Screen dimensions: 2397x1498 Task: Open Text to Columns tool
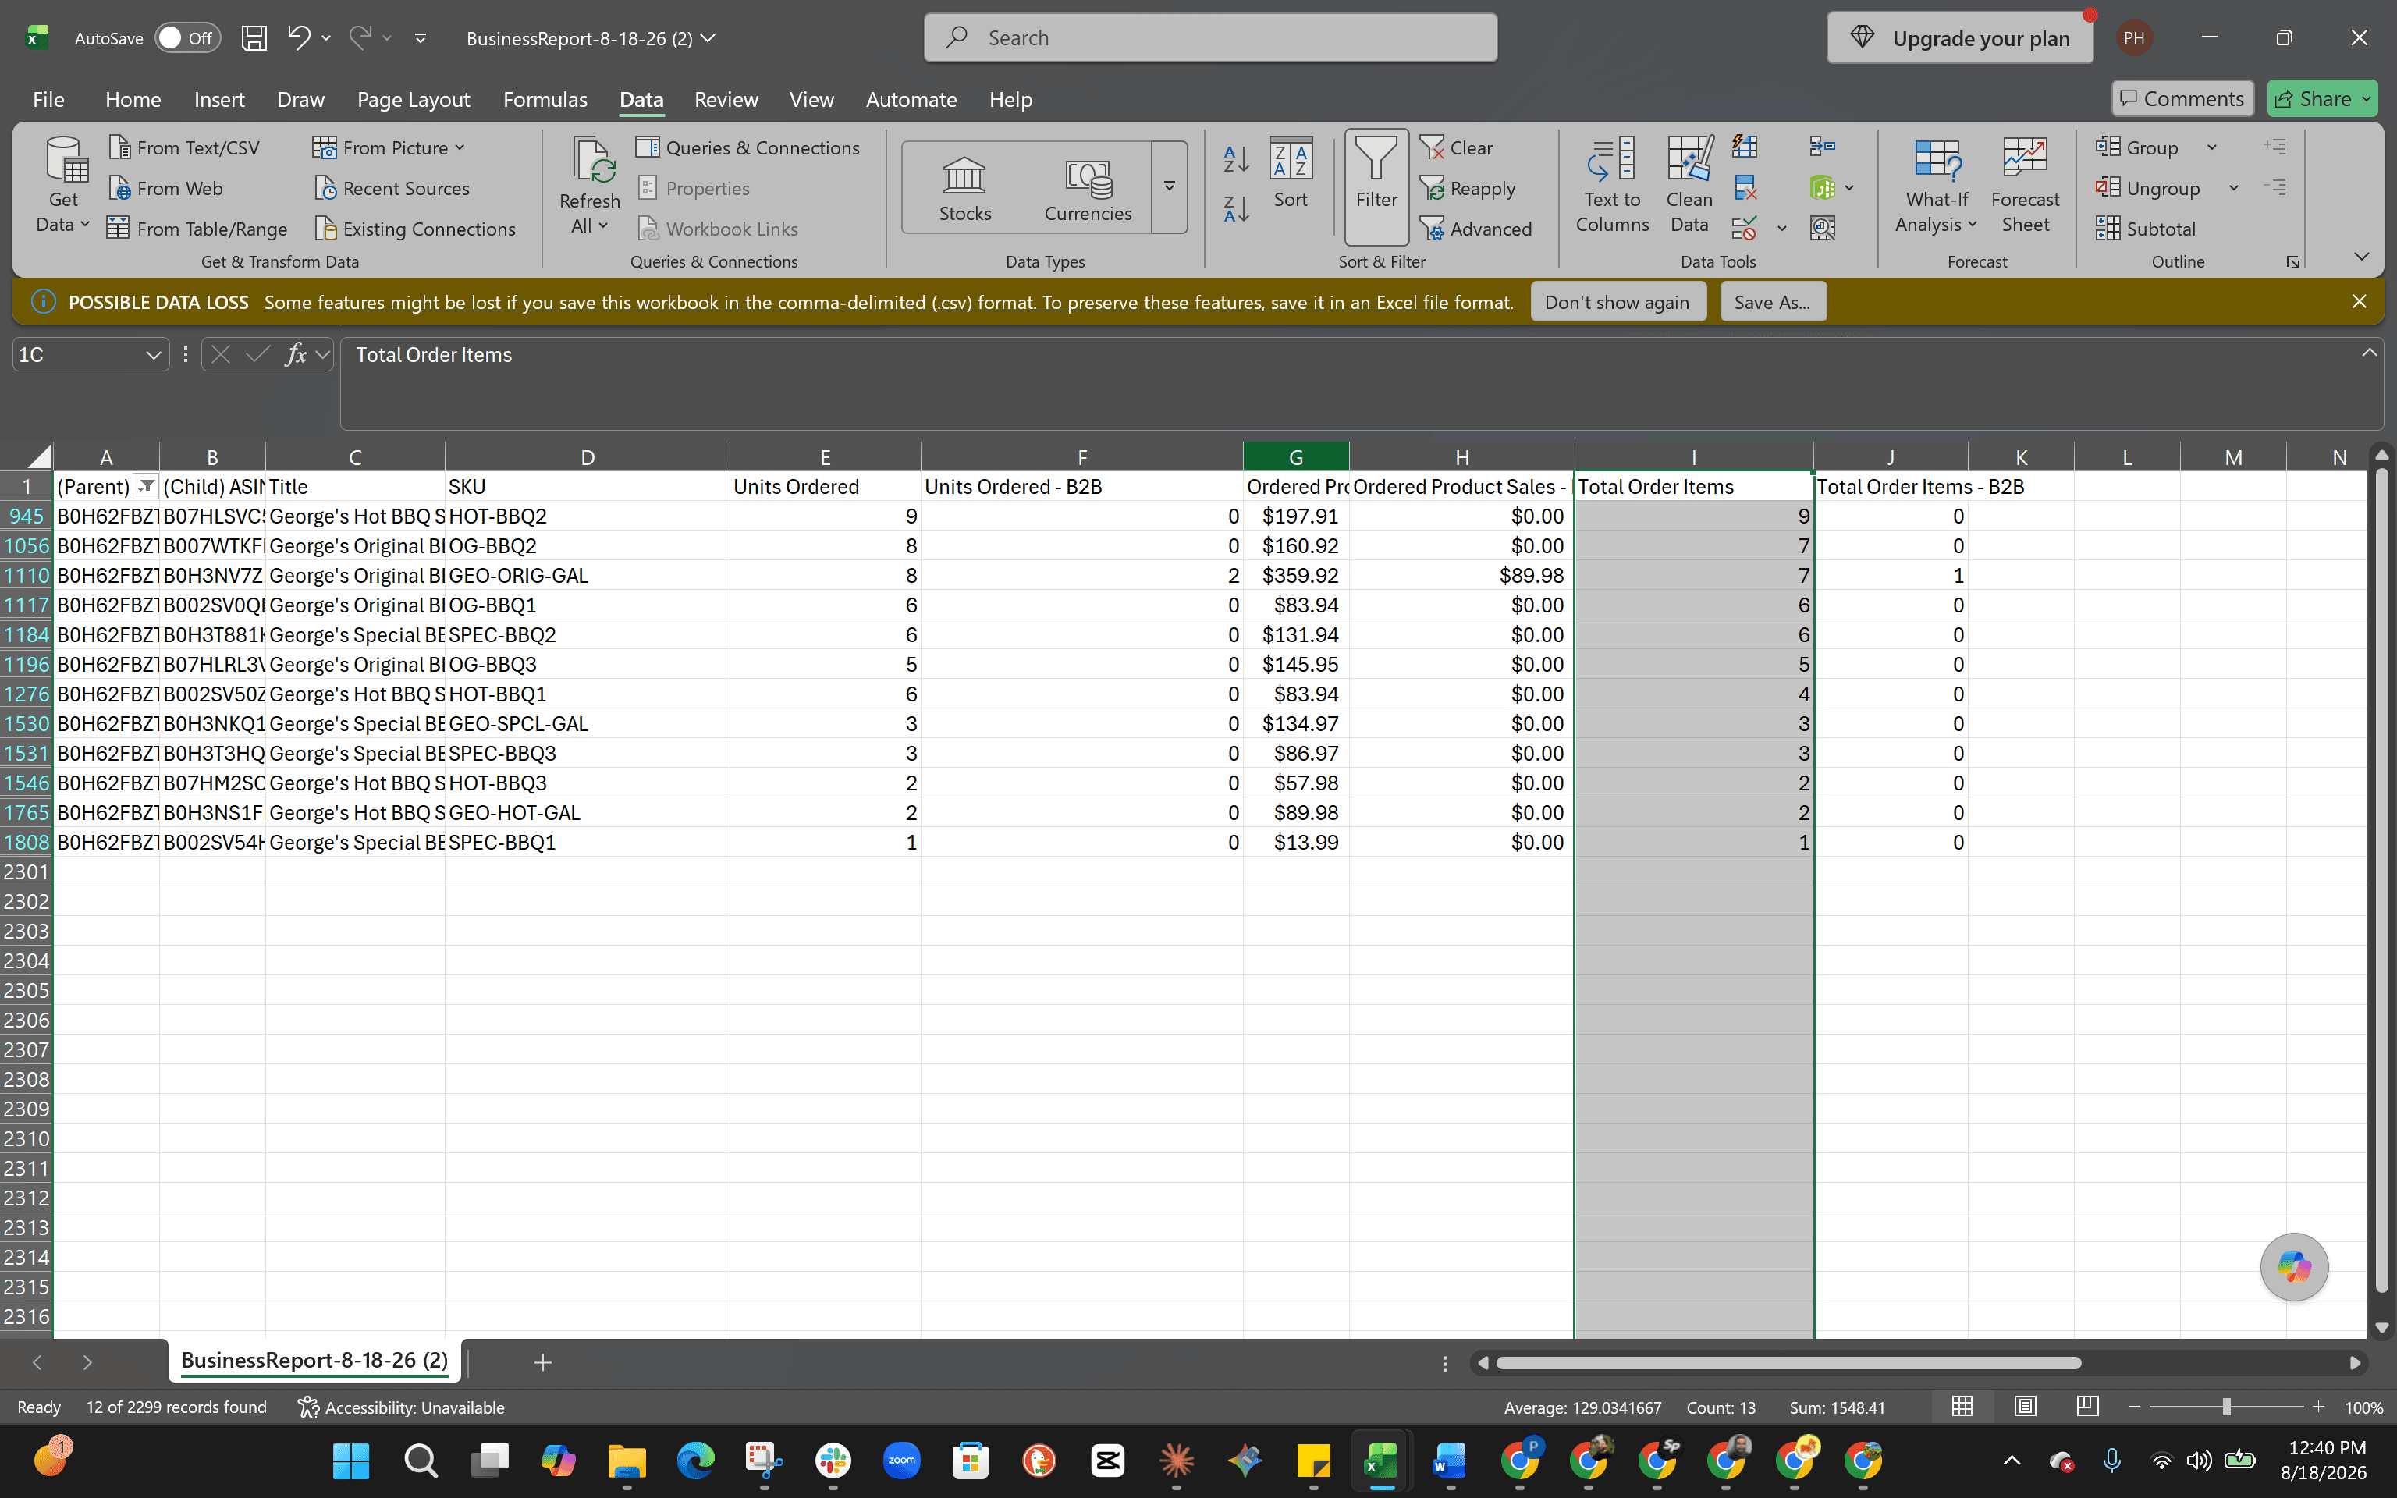(x=1611, y=185)
